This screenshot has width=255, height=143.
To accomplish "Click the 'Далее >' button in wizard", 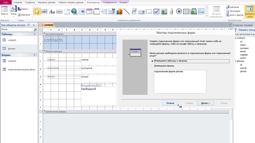I will (205, 103).
